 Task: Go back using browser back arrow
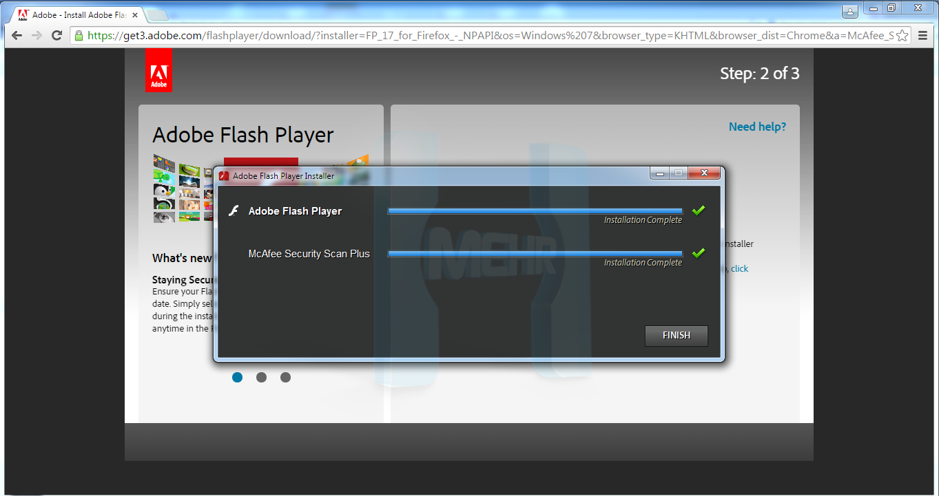pyautogui.click(x=17, y=35)
